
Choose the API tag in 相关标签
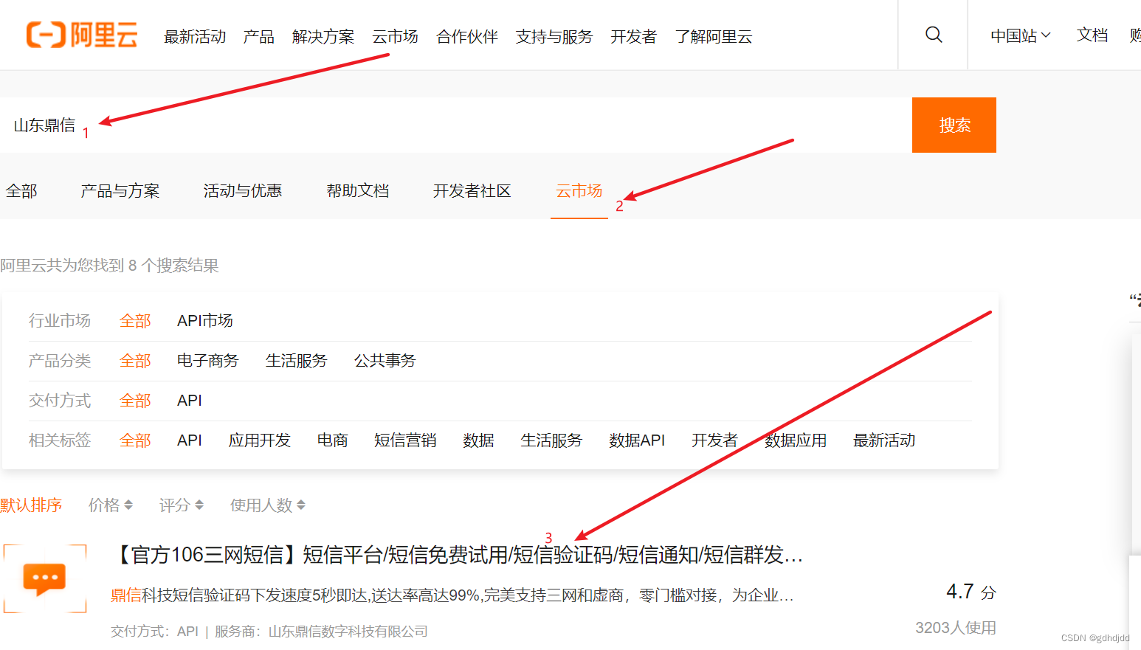point(190,440)
